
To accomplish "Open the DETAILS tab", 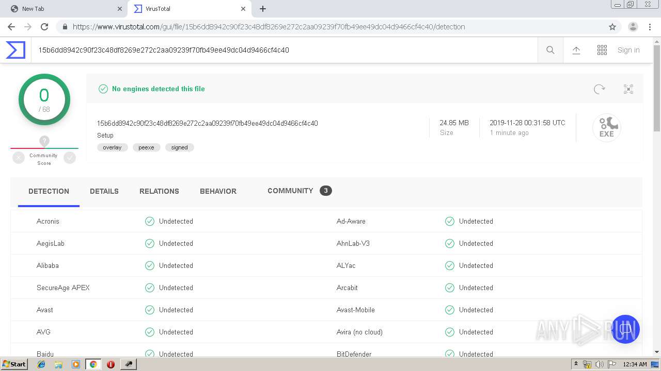I will (x=104, y=191).
